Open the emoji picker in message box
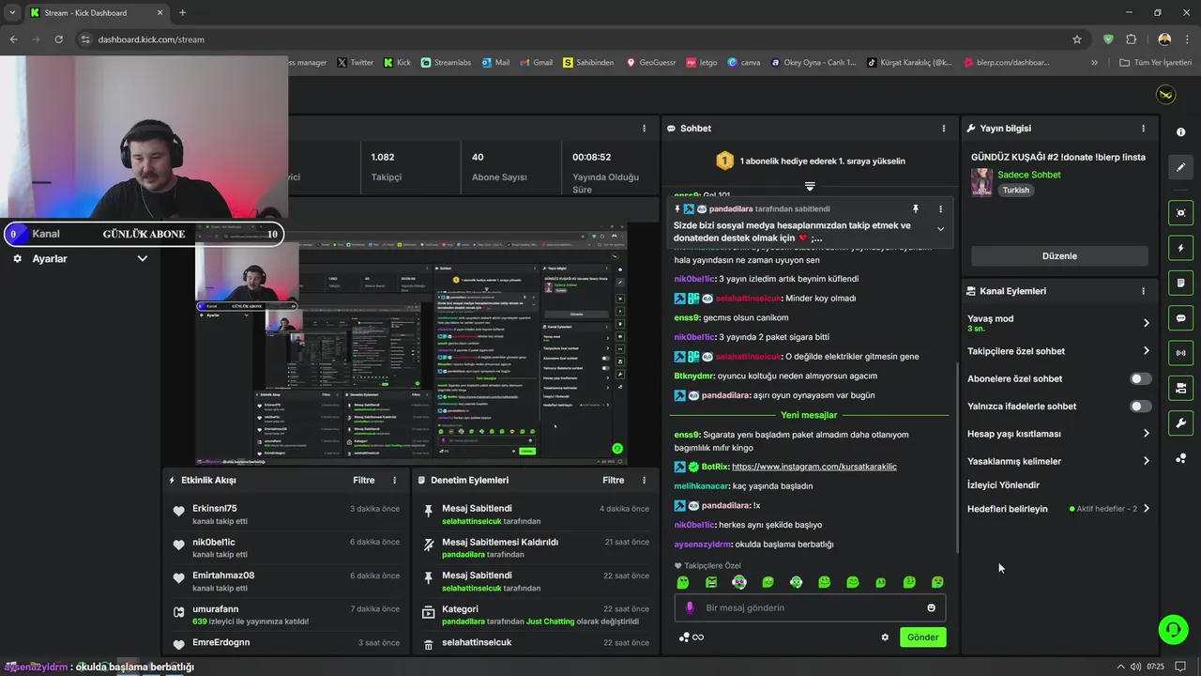Image resolution: width=1201 pixels, height=676 pixels. click(932, 607)
